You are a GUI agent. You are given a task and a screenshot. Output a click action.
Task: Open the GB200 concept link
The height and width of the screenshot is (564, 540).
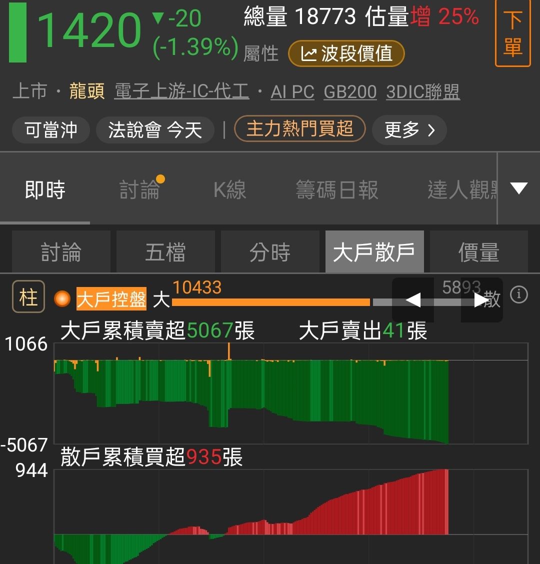350,92
